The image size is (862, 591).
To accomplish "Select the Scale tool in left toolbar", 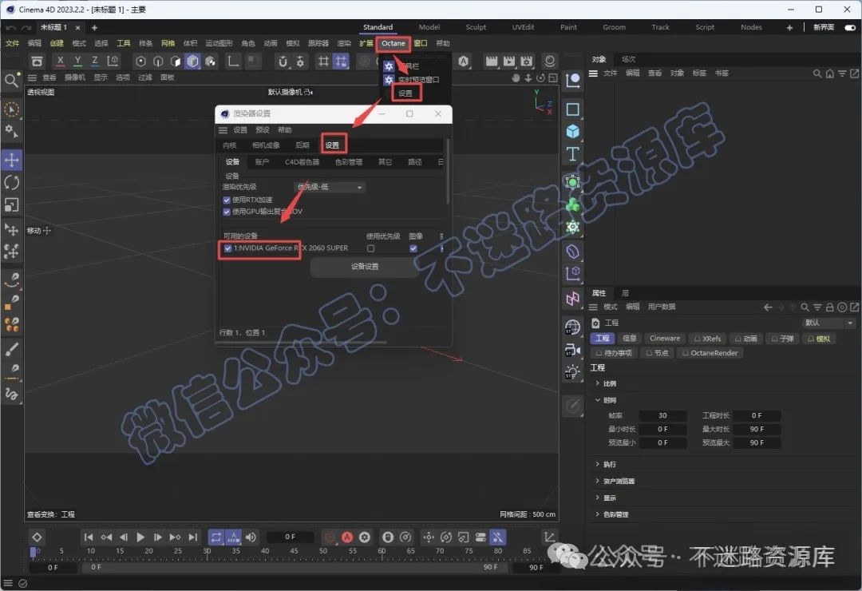I will click(11, 204).
